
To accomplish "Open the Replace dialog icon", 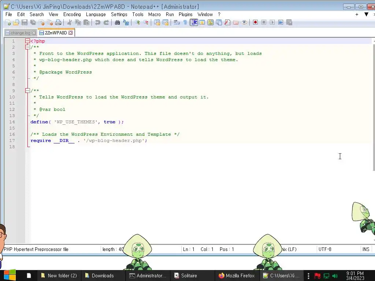I will [x=126, y=22].
